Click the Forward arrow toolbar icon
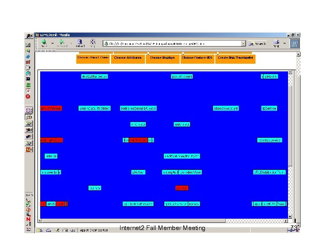The height and width of the screenshot is (244, 325). (x=62, y=42)
